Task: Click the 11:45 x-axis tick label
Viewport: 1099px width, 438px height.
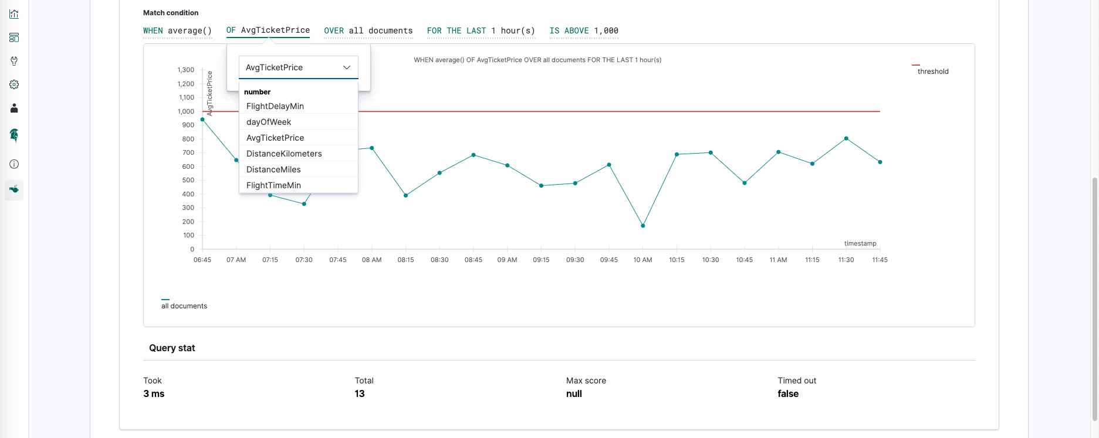Action: click(x=880, y=260)
